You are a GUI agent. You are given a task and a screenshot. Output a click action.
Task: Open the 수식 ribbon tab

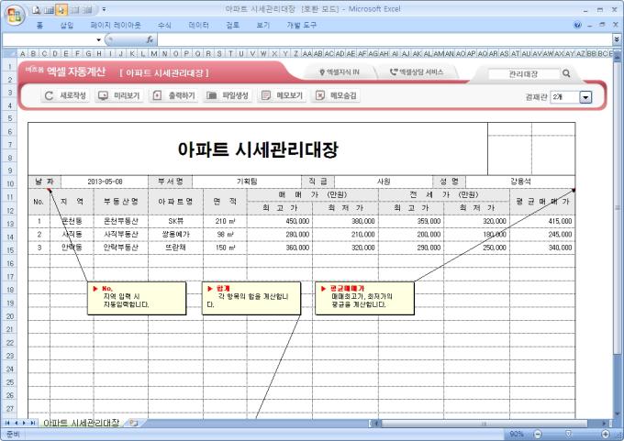(164, 25)
